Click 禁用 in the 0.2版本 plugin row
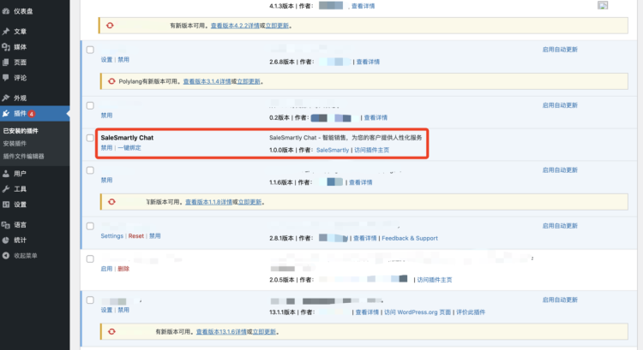The width and height of the screenshot is (643, 350). (x=106, y=115)
